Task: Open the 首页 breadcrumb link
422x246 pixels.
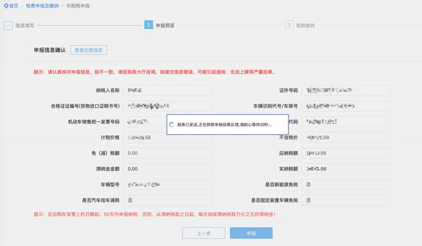Action: 14,6
